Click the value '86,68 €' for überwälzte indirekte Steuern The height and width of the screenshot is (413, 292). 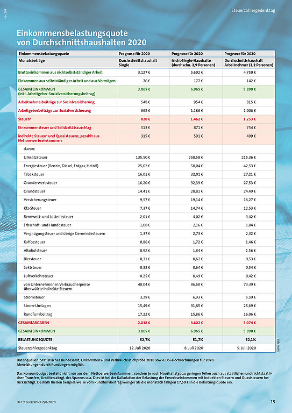197,284
